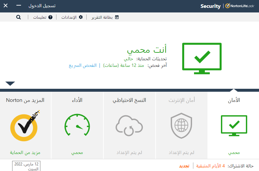Click منذ 12 ساعة last scan text

pyautogui.click(x=123, y=66)
